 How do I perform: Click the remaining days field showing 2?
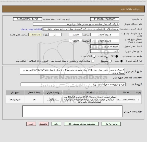tap(55, 35)
